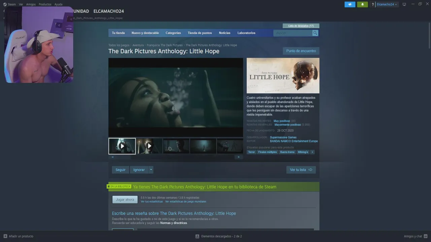Open Normas y directrices link
Screen dimensions: 431x242
tap(173, 223)
